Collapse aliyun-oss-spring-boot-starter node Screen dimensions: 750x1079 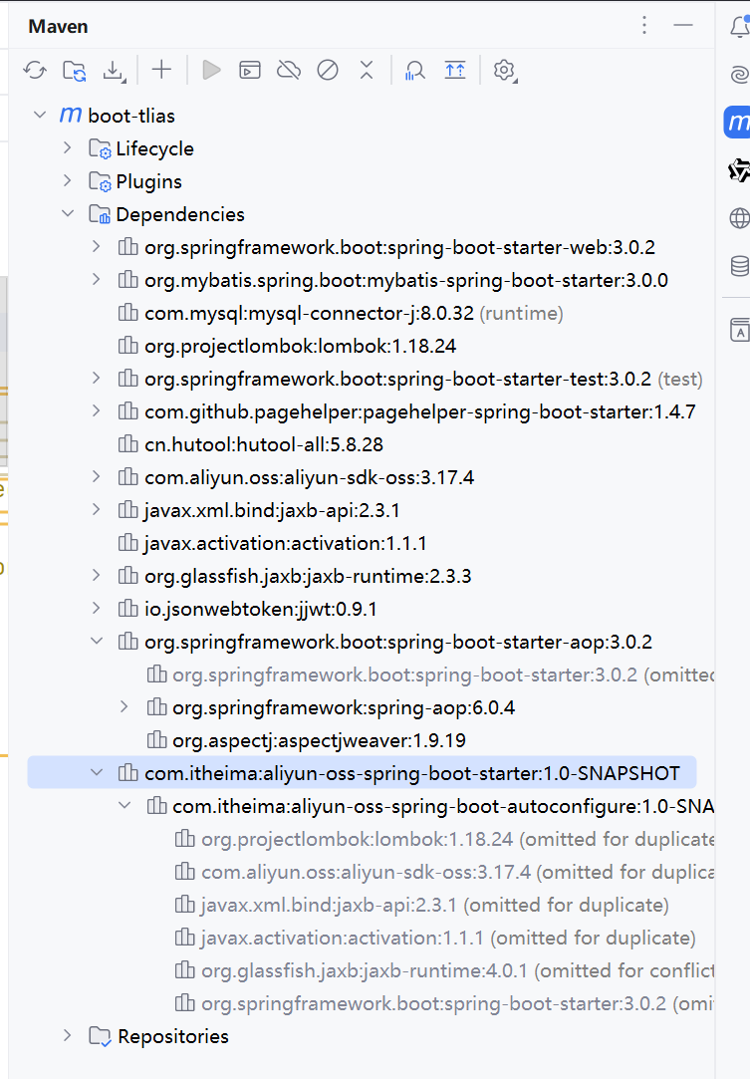[x=97, y=773]
